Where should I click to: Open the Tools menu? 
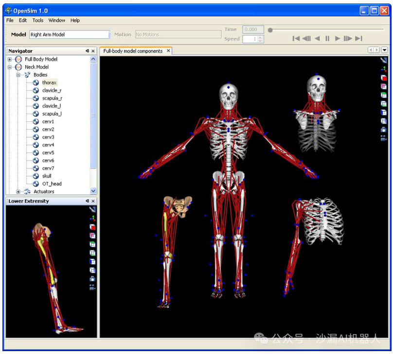[38, 20]
